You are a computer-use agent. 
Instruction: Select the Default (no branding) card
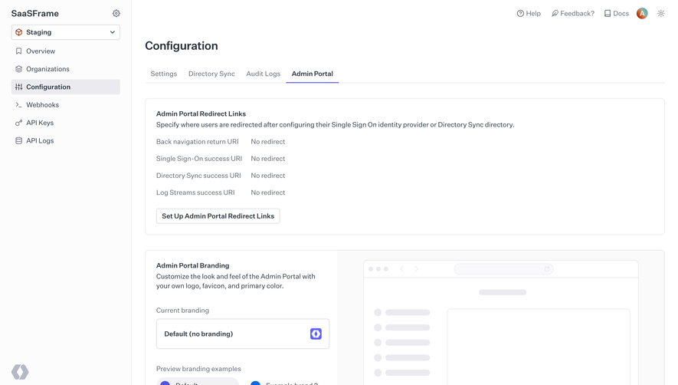click(243, 334)
